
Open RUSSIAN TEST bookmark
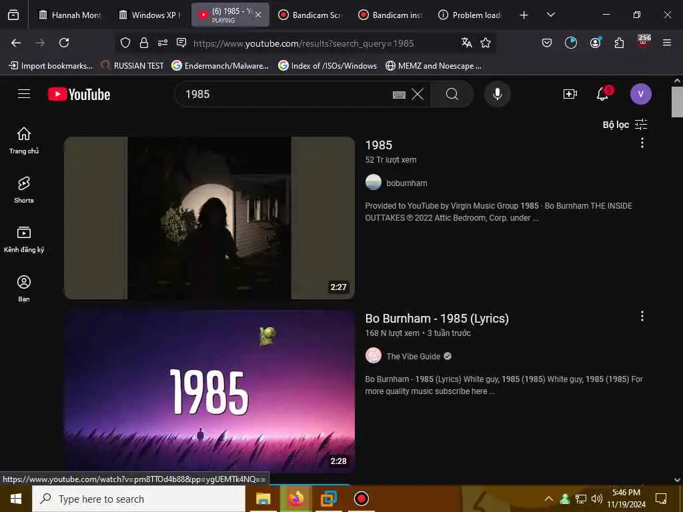pos(132,66)
